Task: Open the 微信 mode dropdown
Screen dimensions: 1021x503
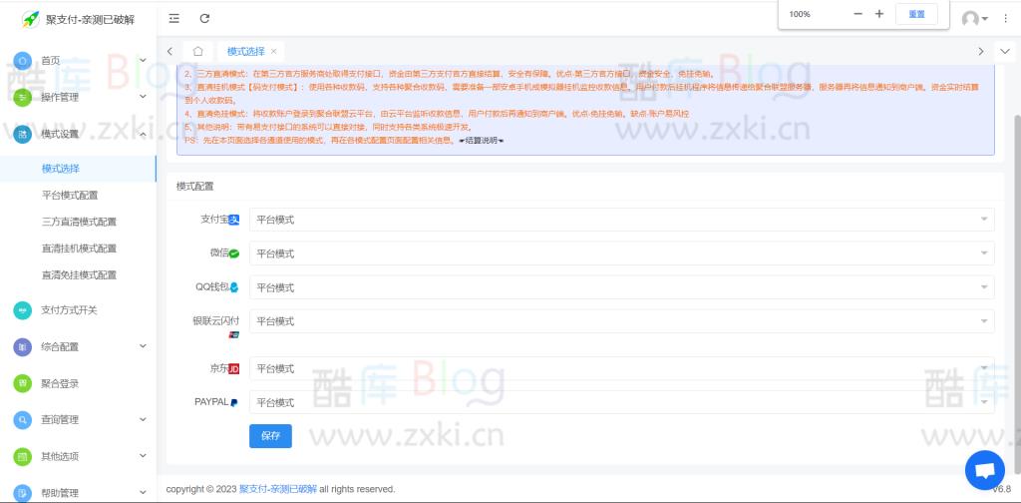Action: (622, 253)
